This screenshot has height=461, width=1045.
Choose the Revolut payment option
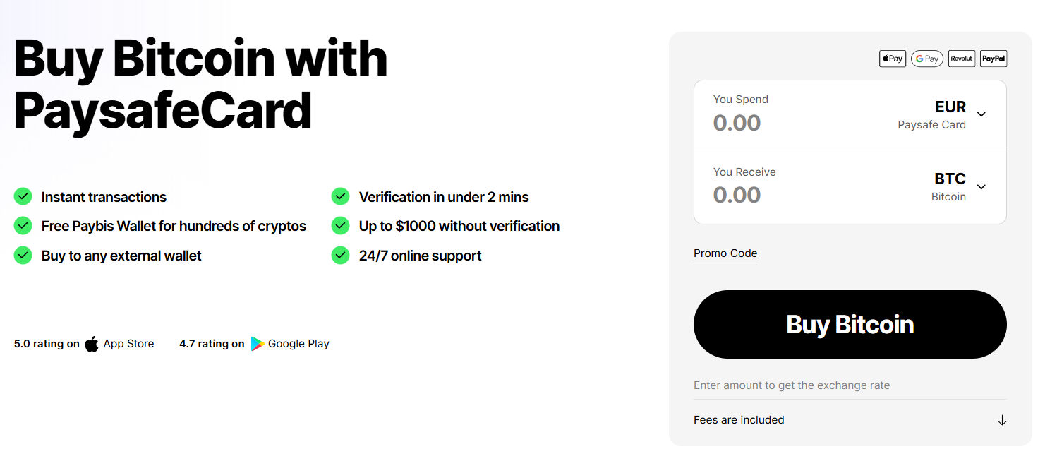pyautogui.click(x=961, y=59)
